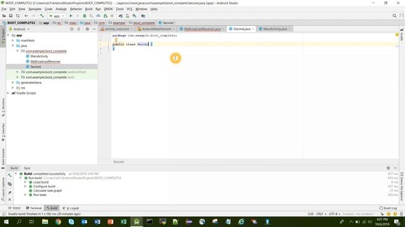Open Project panel gear settings
The image size is (405, 227).
[87, 29]
